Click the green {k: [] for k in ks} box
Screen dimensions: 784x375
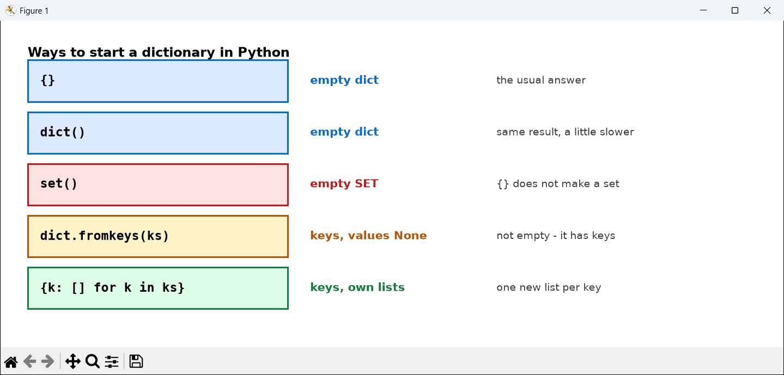point(158,288)
